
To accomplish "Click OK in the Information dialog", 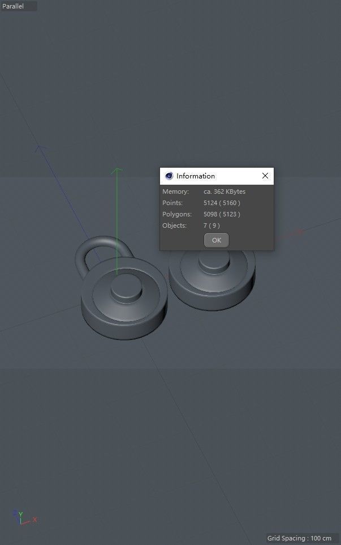I will (217, 240).
